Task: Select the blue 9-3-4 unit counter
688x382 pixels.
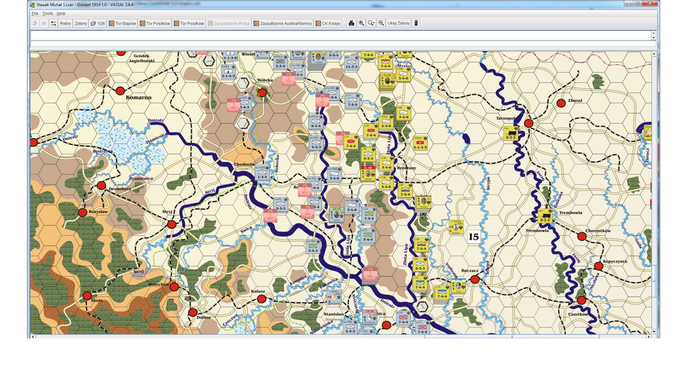Action: (316, 123)
